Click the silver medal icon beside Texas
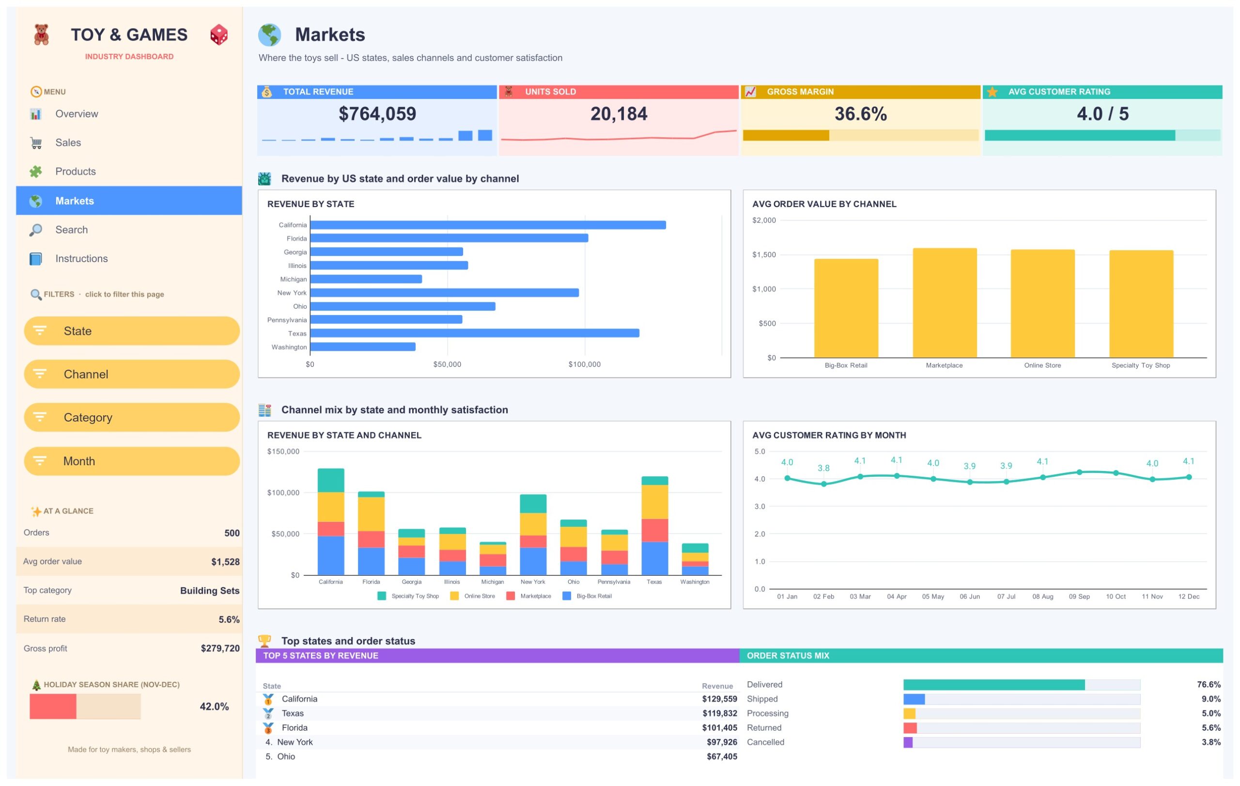This screenshot has height=786, width=1240. click(x=268, y=713)
